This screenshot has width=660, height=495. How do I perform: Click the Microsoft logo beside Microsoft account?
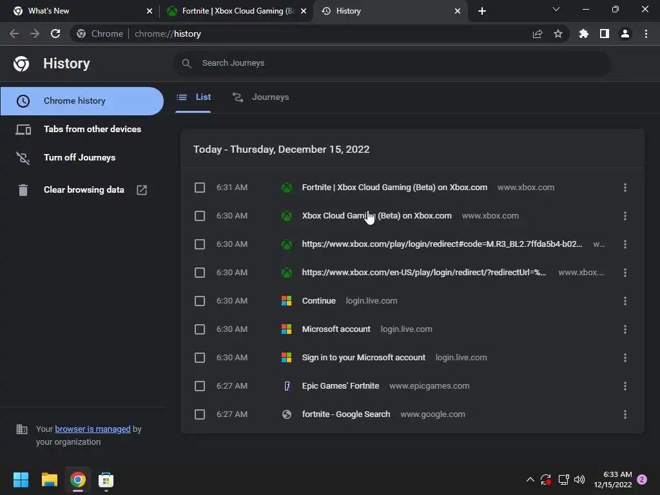[287, 329]
